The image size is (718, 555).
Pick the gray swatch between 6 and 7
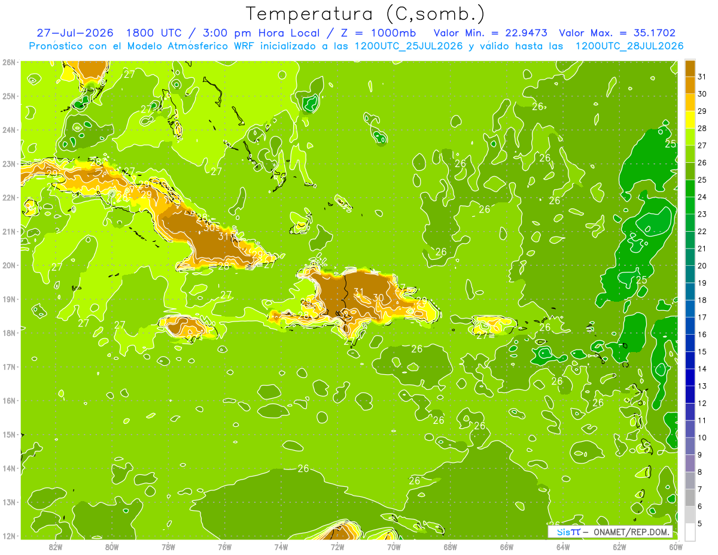click(690, 498)
